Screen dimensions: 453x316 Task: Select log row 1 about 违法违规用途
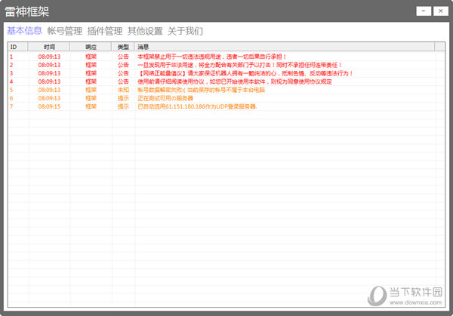(x=211, y=57)
